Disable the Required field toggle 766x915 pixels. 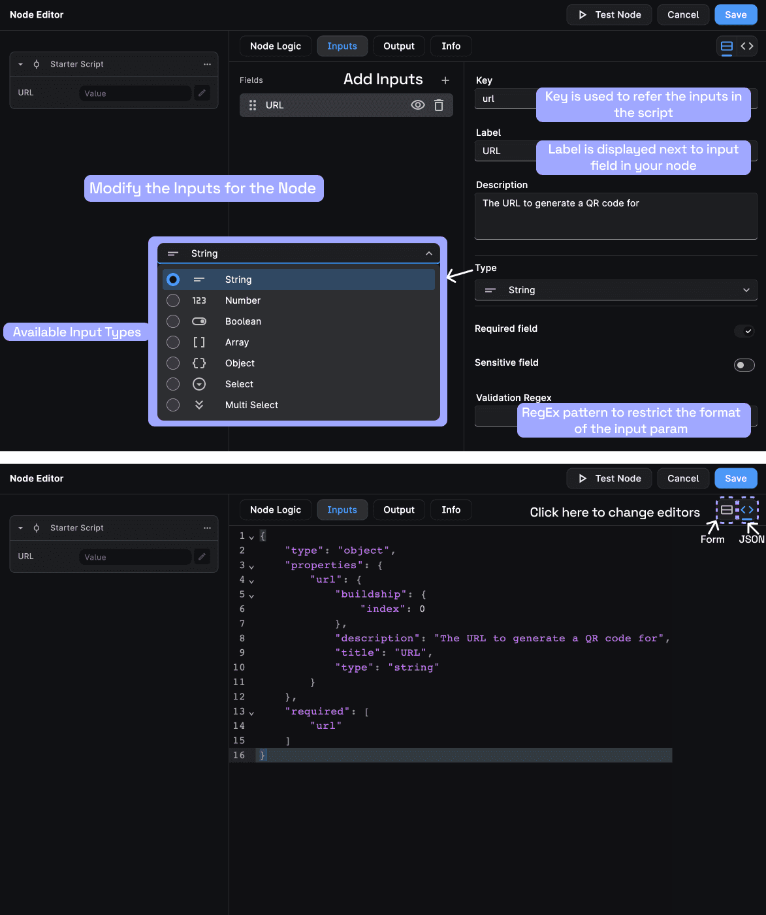744,331
